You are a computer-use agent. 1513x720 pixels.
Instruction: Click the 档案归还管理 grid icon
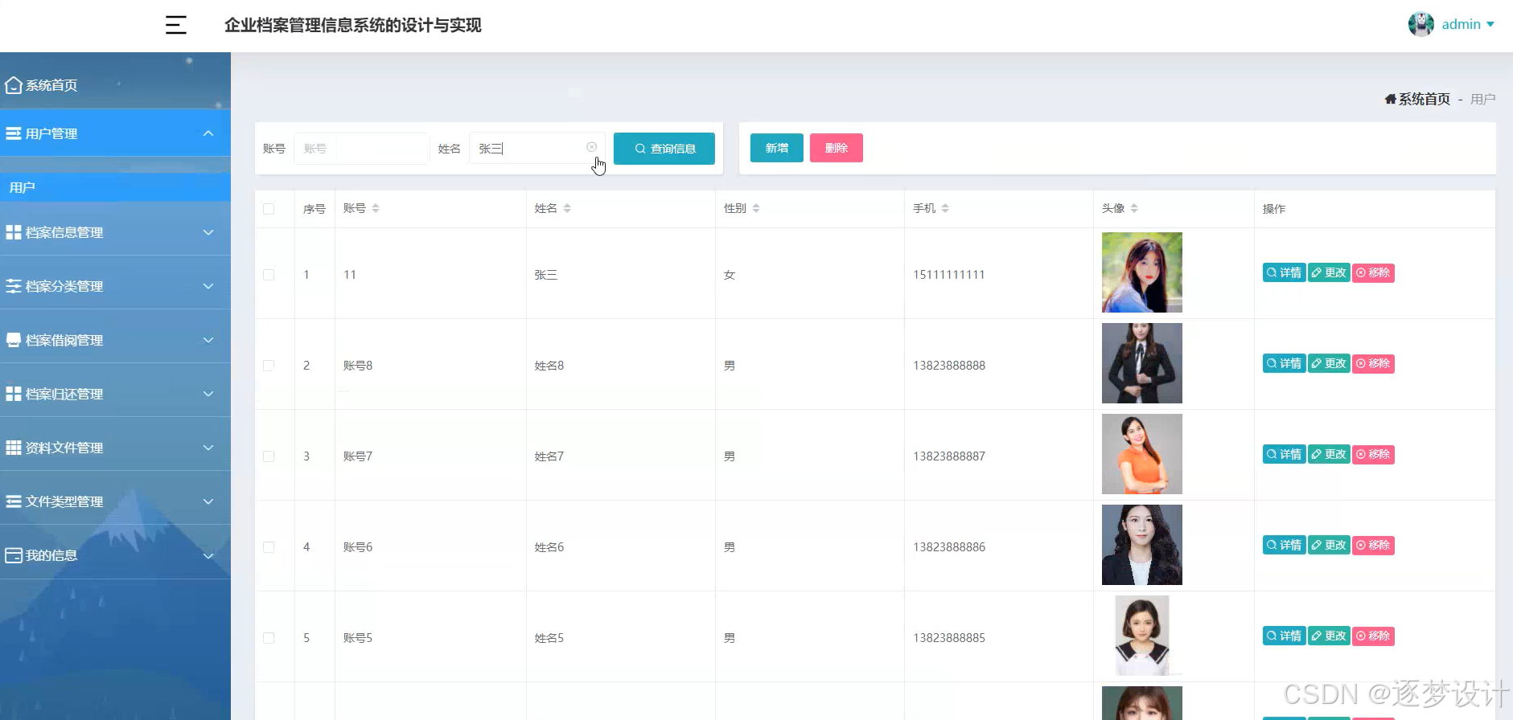tap(14, 394)
